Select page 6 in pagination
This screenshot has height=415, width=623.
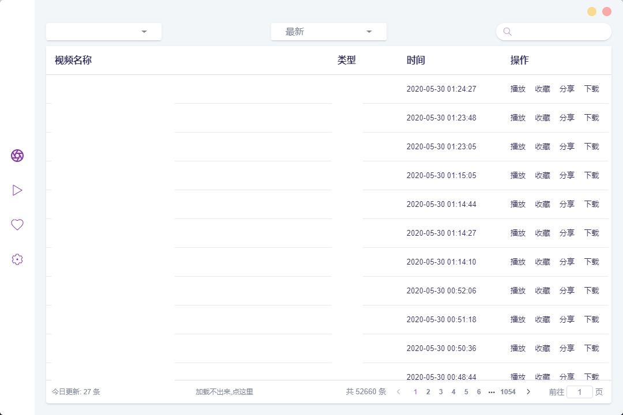pyautogui.click(x=479, y=391)
